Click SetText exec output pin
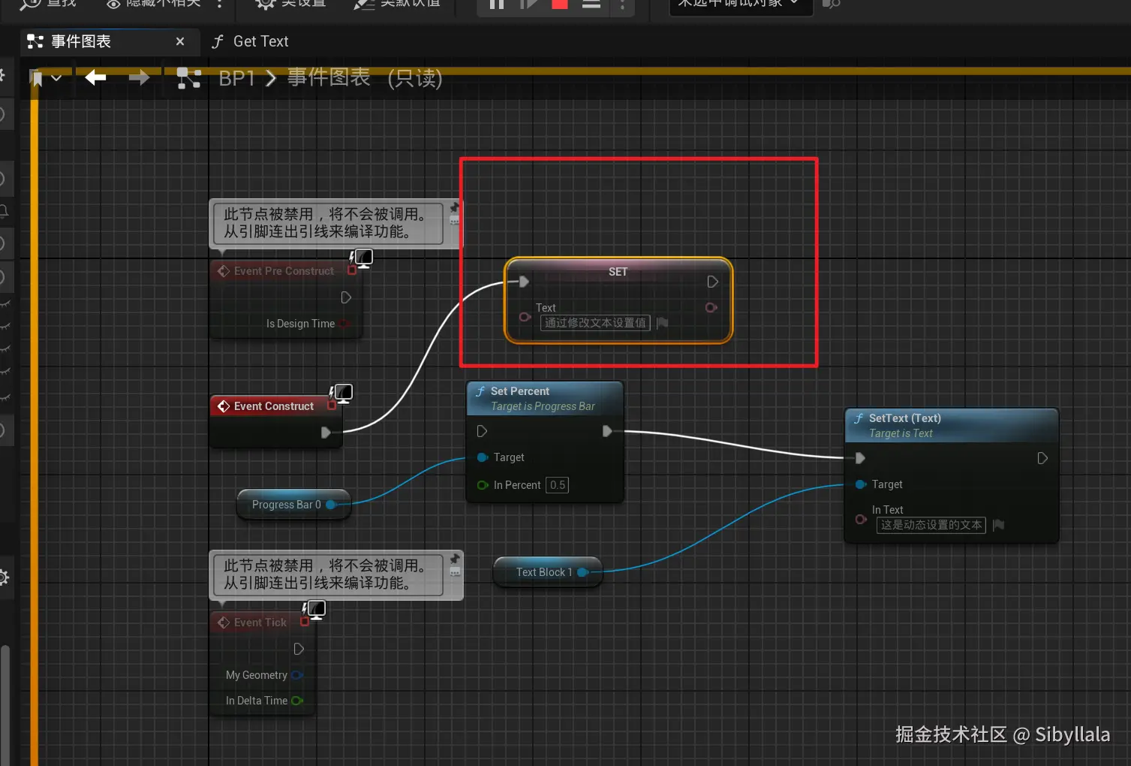The image size is (1131, 766). (1042, 458)
